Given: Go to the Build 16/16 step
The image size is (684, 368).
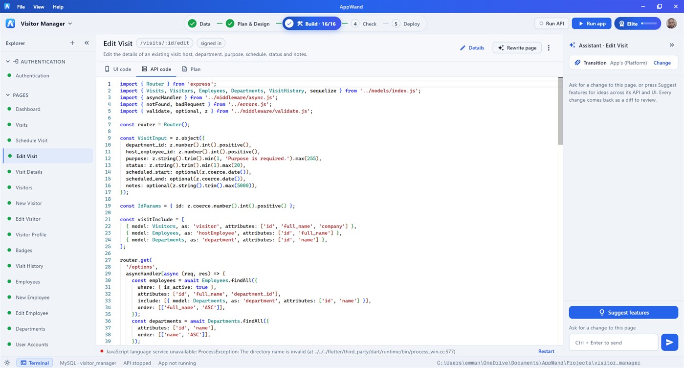Looking at the screenshot, I should 311,23.
